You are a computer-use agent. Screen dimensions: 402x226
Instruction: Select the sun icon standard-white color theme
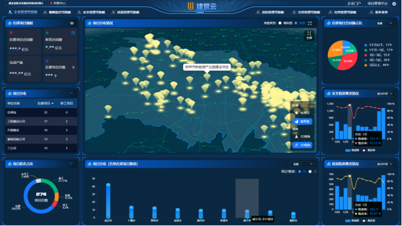pos(297,113)
